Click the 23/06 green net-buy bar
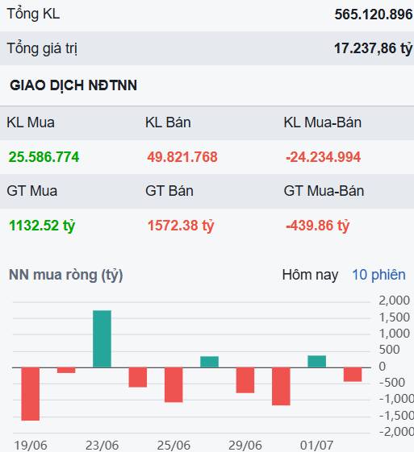 pyautogui.click(x=102, y=338)
